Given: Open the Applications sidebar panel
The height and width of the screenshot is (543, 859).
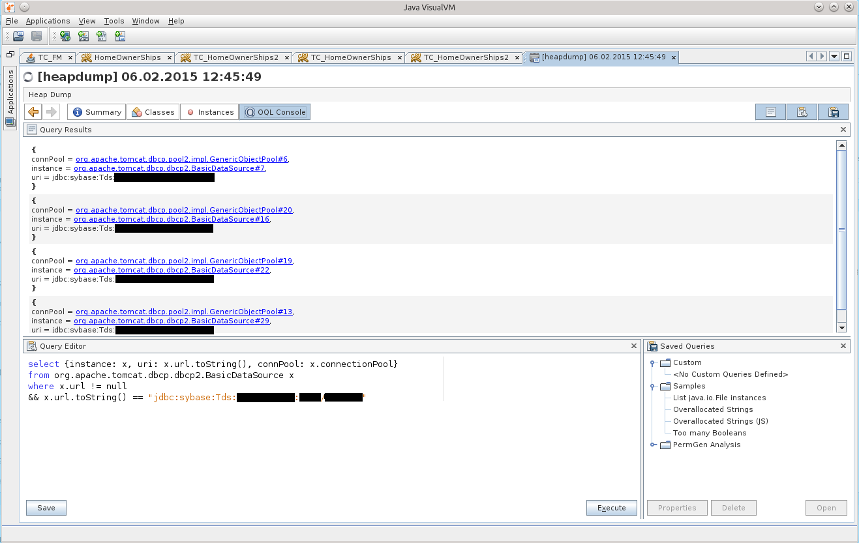Looking at the screenshot, I should pos(10,98).
